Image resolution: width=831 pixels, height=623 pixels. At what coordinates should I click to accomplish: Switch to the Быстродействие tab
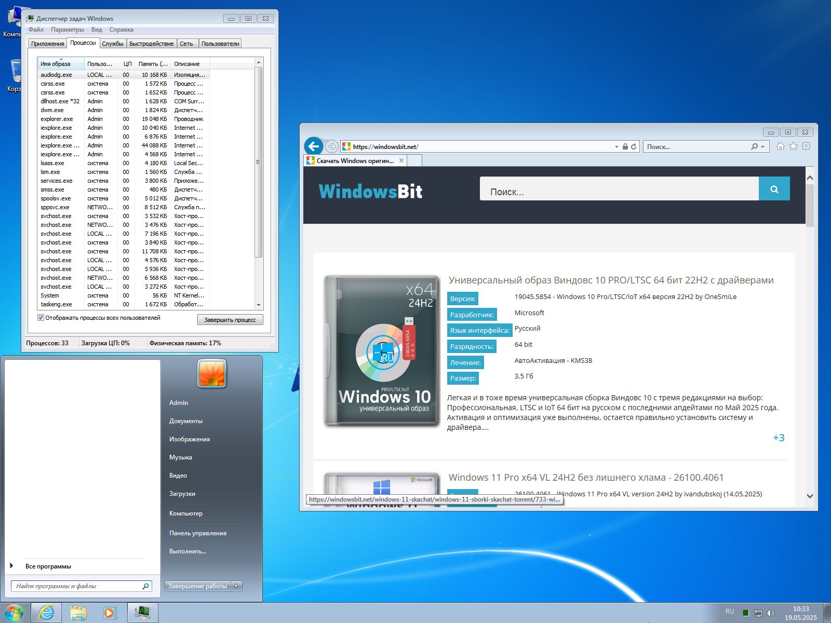[152, 44]
